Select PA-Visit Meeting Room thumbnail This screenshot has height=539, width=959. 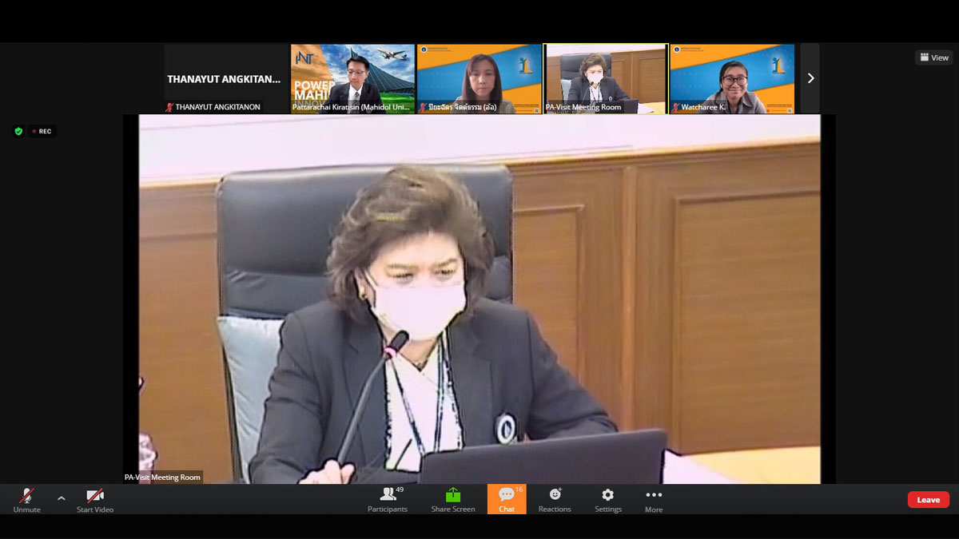[606, 78]
